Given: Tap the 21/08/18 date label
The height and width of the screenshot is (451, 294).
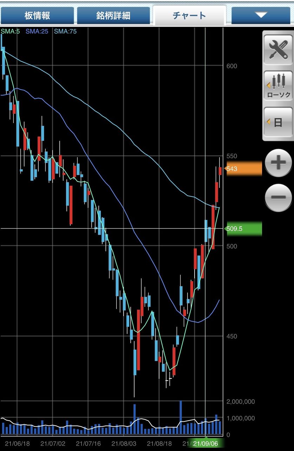Looking at the screenshot, I should coord(159,443).
